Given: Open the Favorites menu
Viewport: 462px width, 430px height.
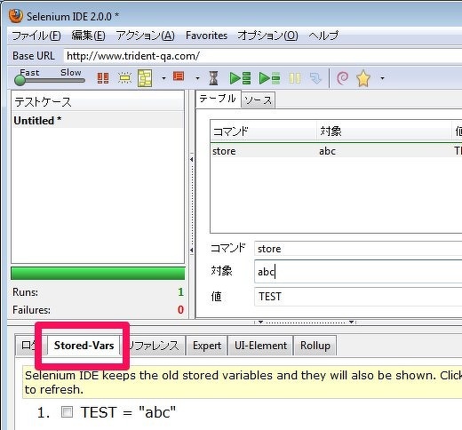Looking at the screenshot, I should 206,36.
